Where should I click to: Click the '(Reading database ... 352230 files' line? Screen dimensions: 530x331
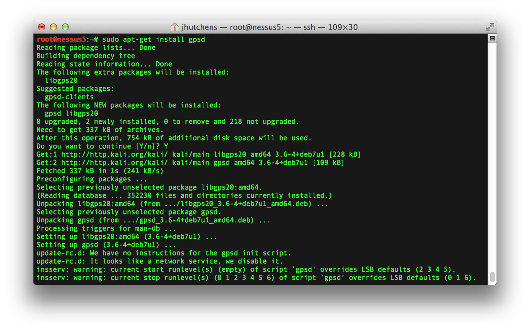[185, 196]
